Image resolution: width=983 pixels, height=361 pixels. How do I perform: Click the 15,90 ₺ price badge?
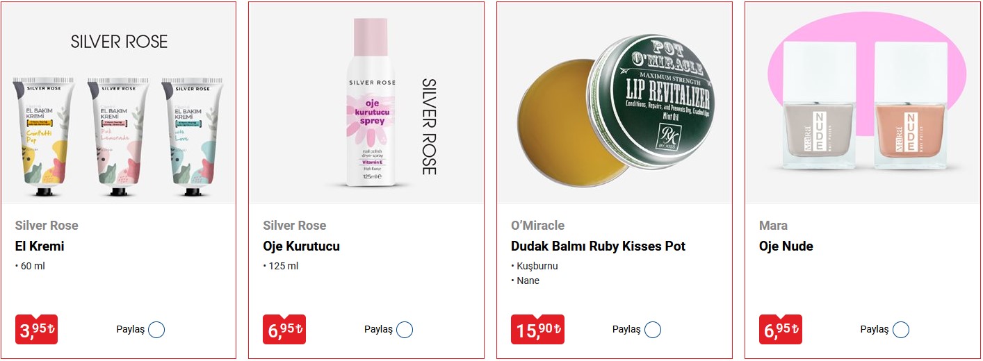[537, 330]
